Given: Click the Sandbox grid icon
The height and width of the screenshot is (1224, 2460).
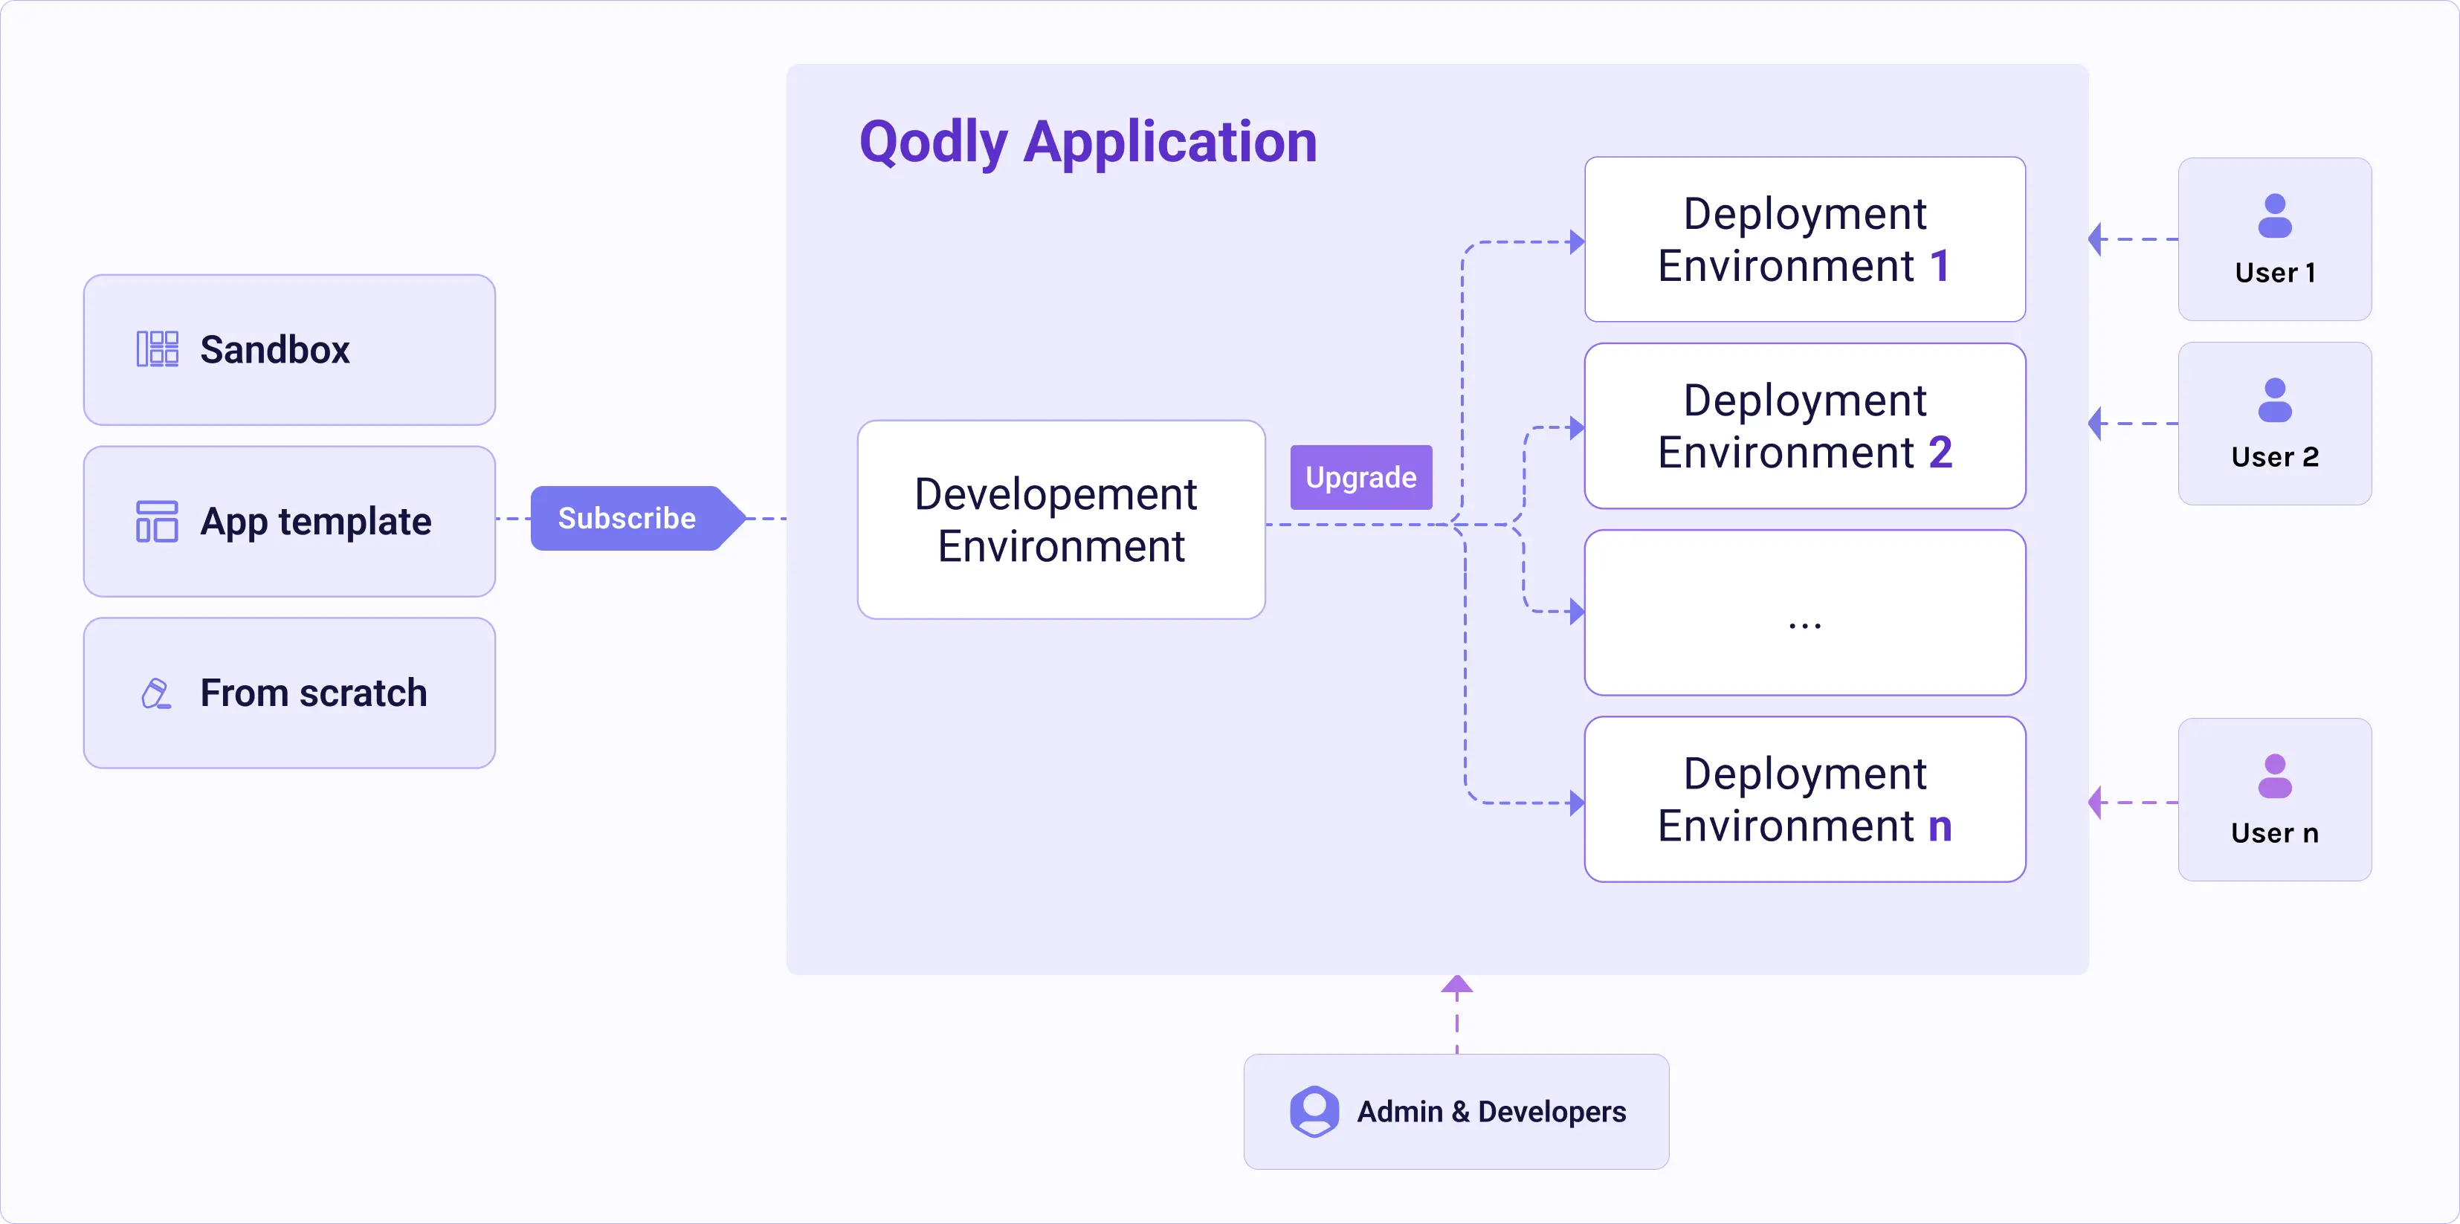Looking at the screenshot, I should point(158,349).
